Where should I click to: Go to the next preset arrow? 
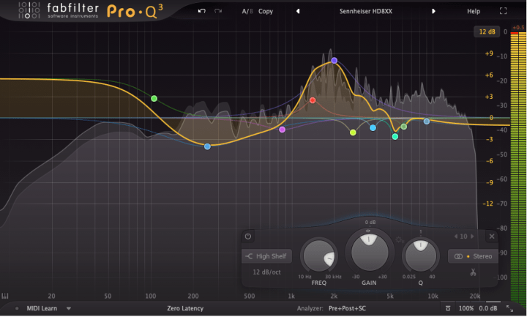433,11
